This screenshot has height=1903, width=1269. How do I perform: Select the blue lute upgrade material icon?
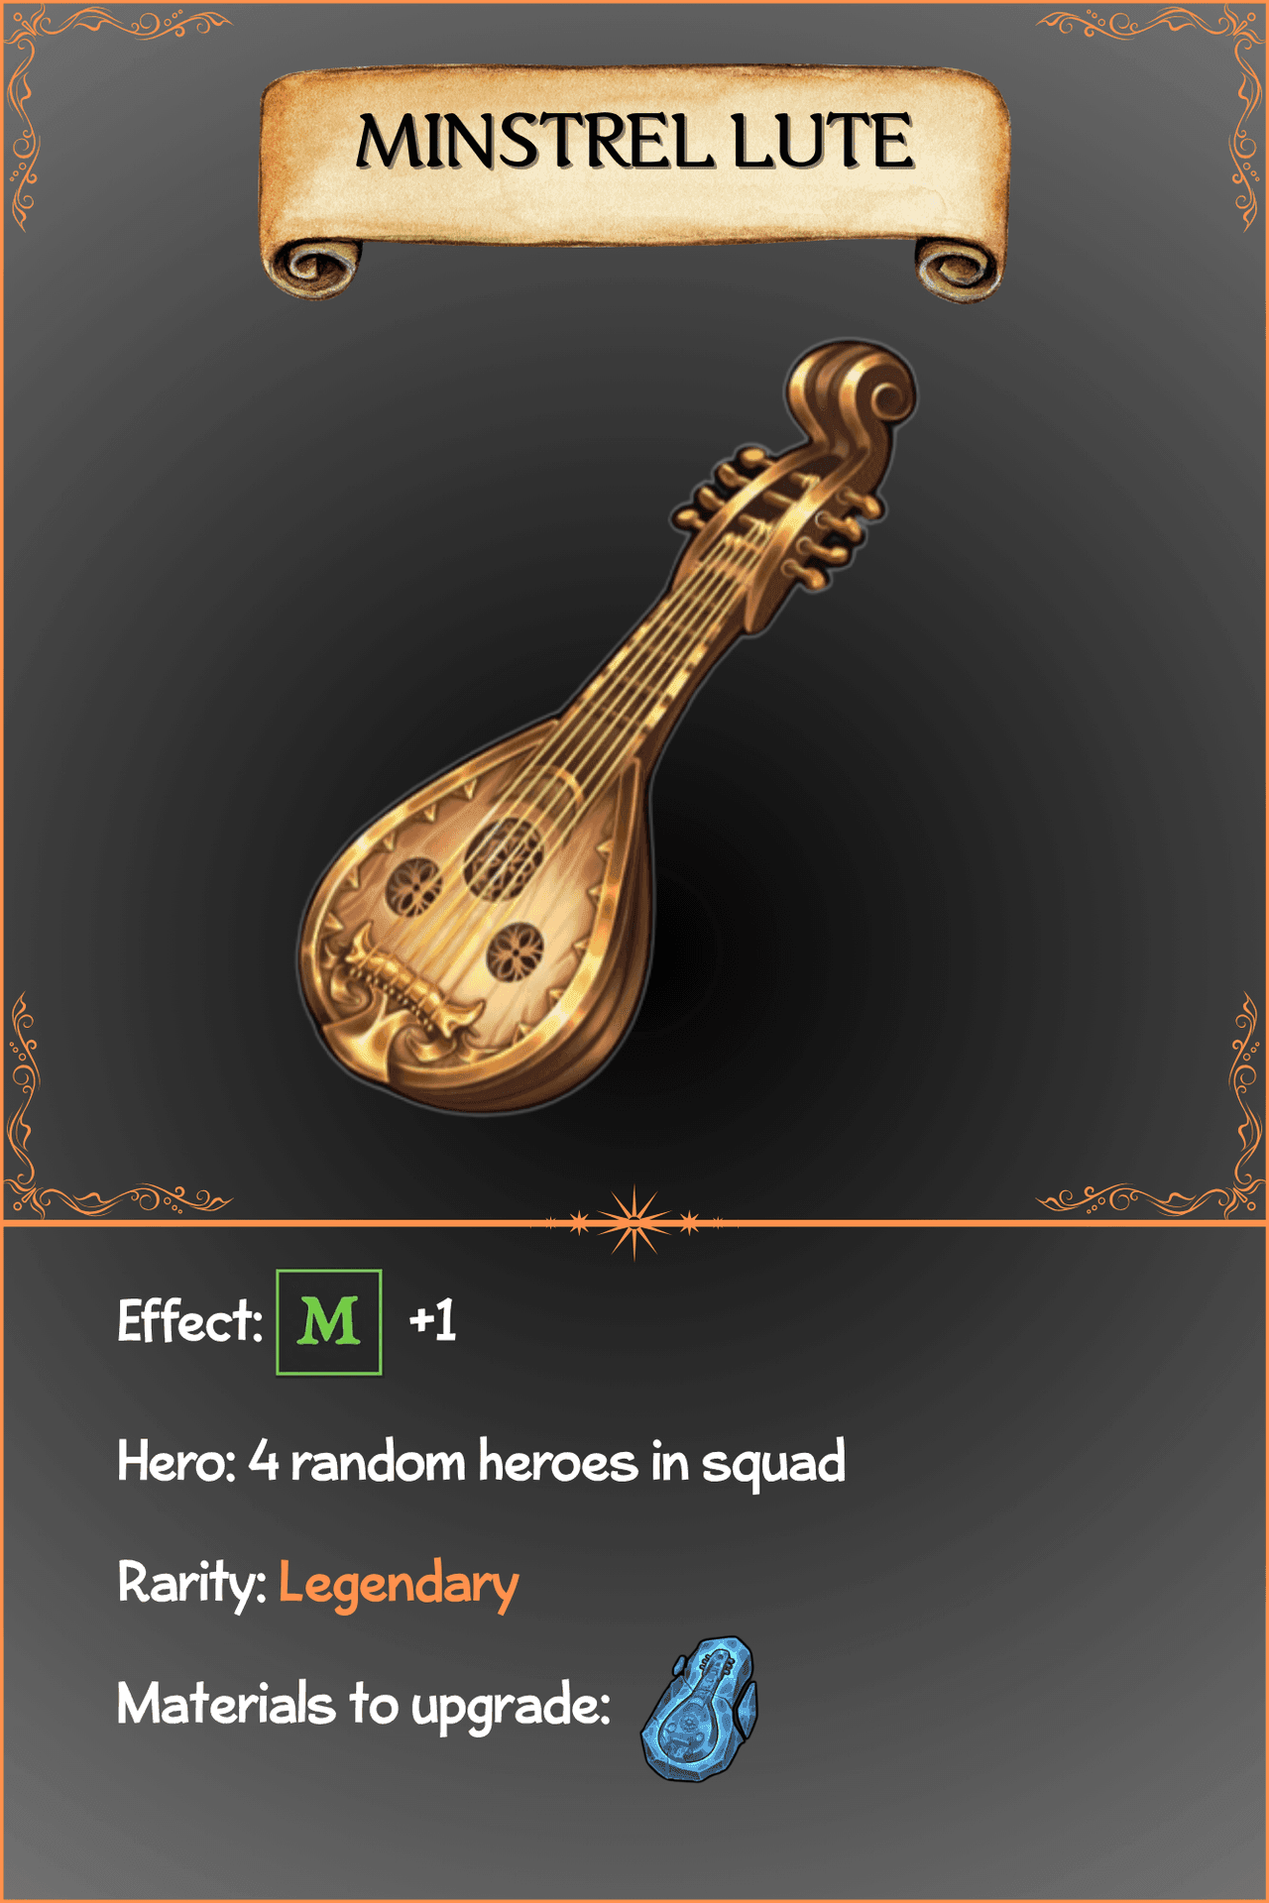tap(700, 1709)
